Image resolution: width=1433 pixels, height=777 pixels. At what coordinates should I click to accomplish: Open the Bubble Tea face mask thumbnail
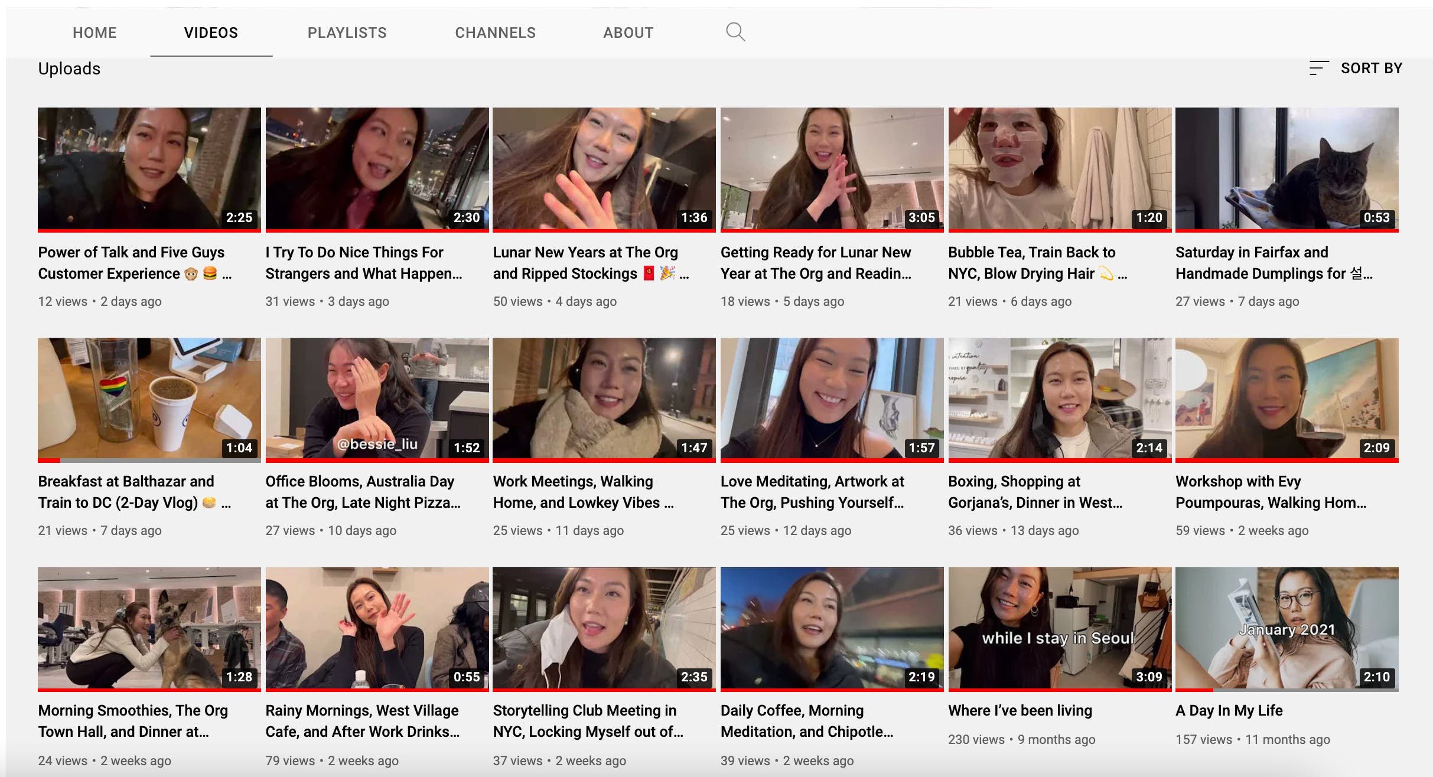point(1060,169)
